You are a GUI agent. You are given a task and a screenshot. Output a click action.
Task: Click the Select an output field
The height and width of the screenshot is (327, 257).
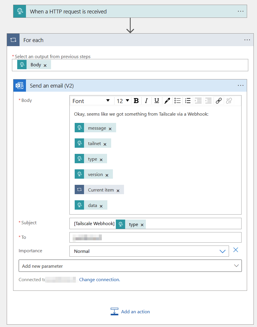[x=130, y=65]
